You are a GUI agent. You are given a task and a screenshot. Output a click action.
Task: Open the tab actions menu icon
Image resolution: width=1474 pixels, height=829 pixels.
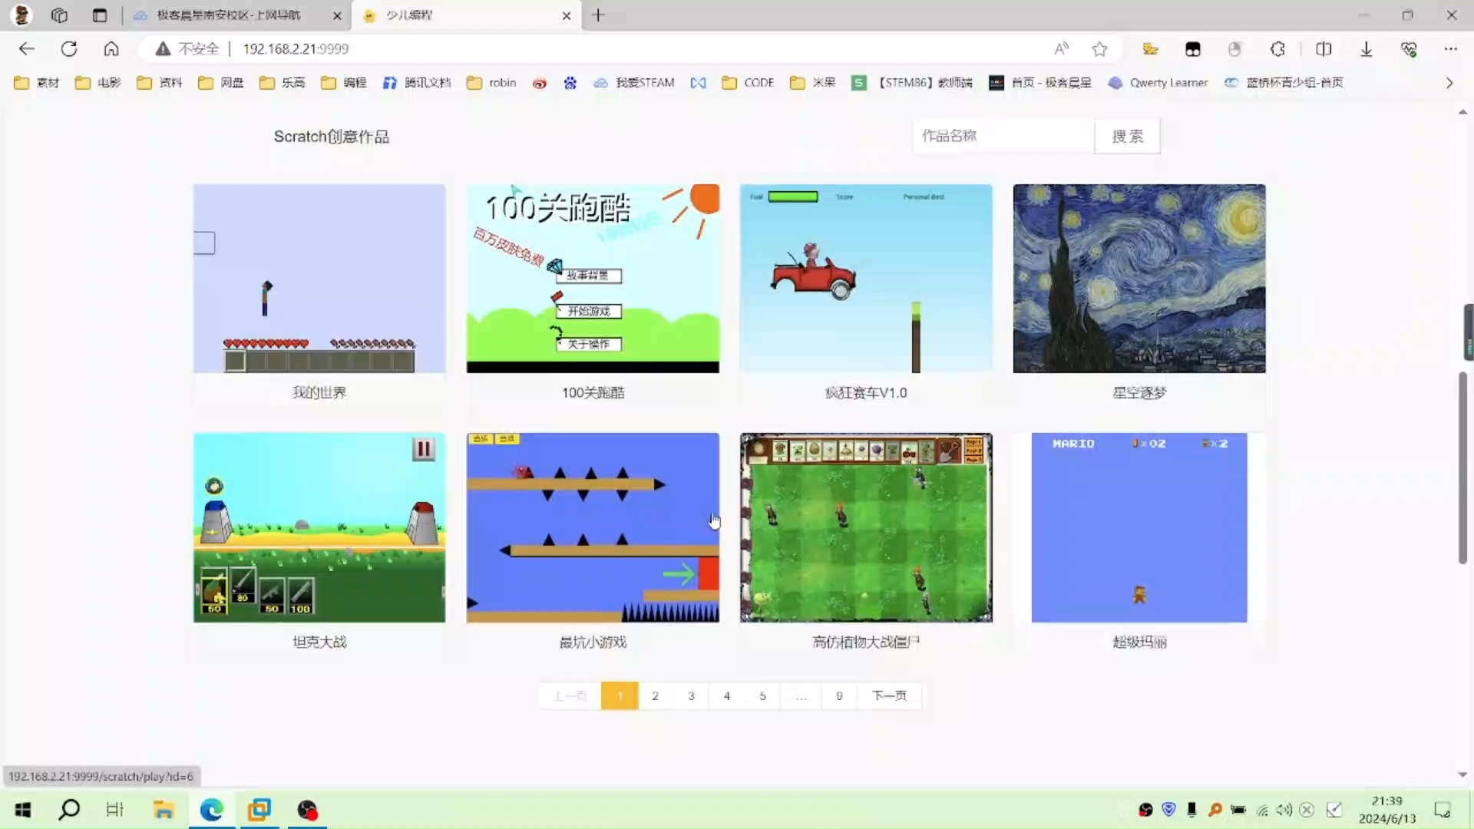pyautogui.click(x=100, y=15)
